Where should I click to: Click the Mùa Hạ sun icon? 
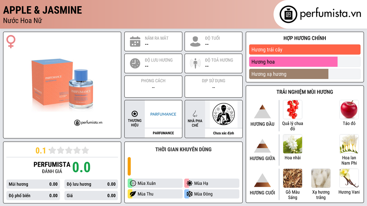coord(190,183)
